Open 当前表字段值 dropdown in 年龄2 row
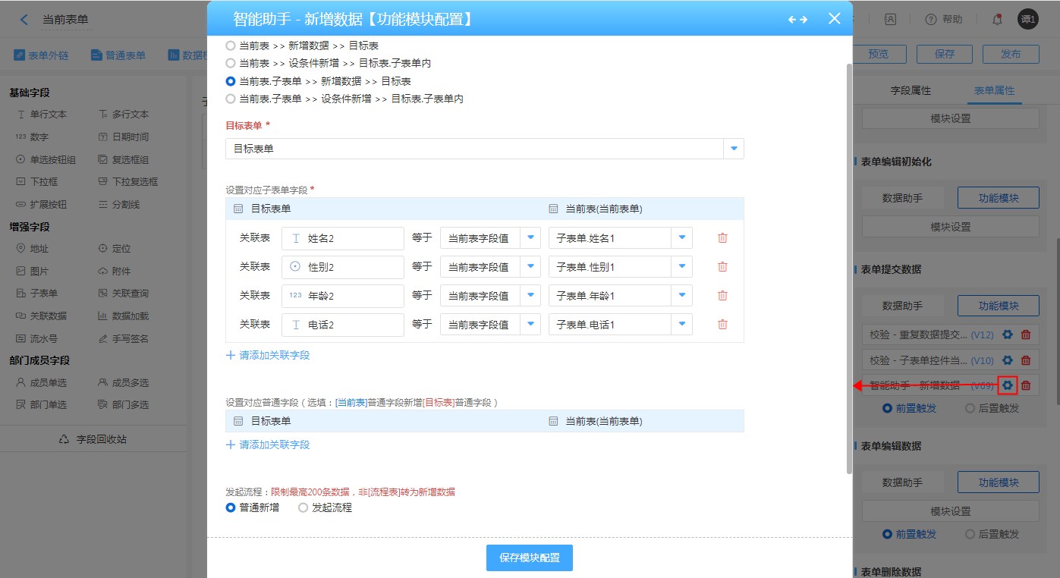 [530, 296]
